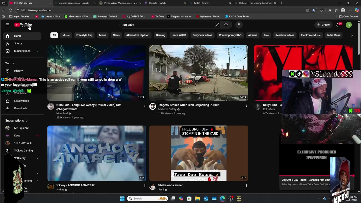Open the notifications bell
This screenshot has height=203, width=361.
[338, 25]
